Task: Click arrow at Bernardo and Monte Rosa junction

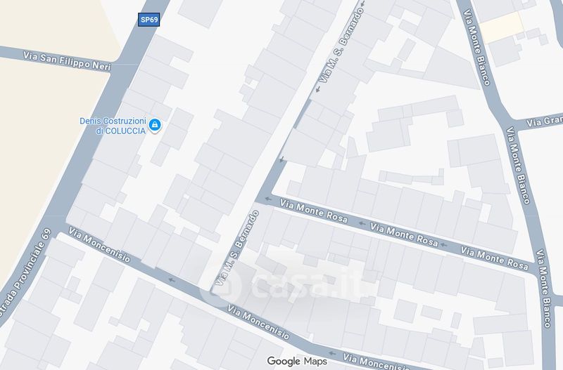Action: 281,159
